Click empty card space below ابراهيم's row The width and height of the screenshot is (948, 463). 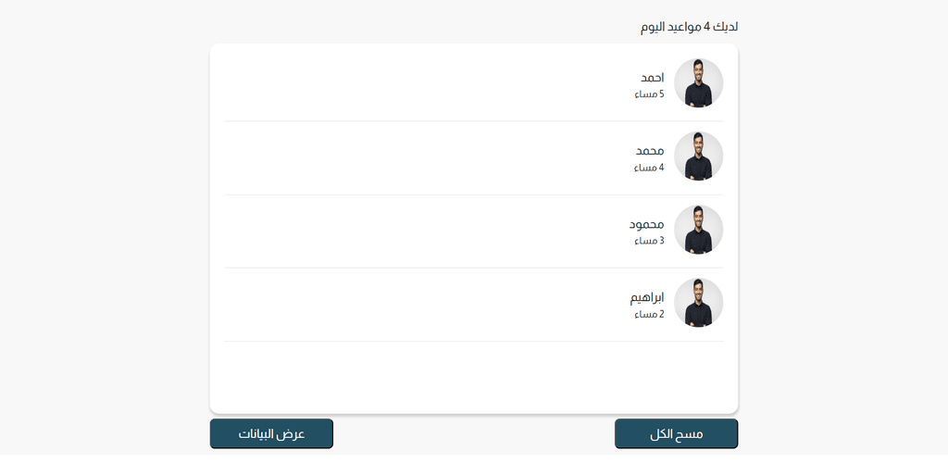(474, 377)
